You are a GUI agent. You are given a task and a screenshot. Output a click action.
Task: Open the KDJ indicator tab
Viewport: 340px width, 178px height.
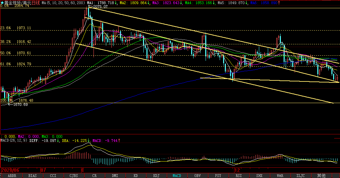[x=156, y=176]
